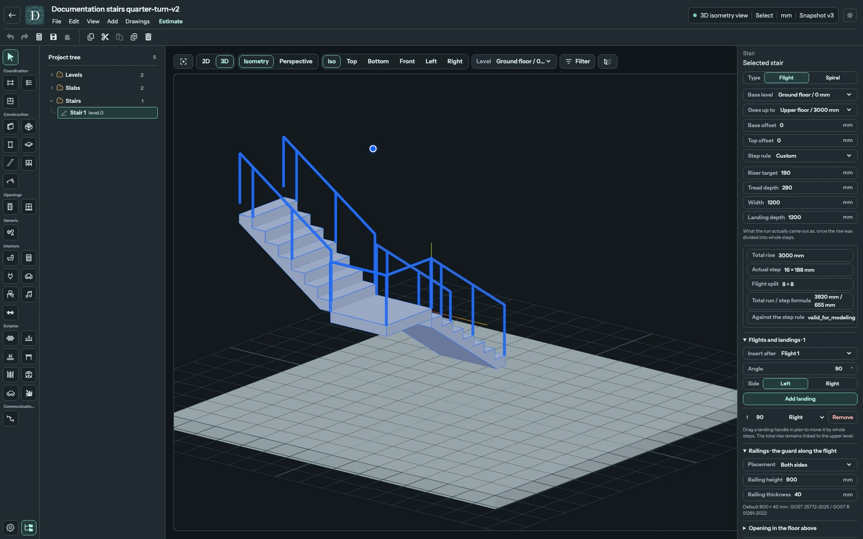Image resolution: width=863 pixels, height=539 pixels.
Task: Pick the column tool under Construction
Action: tap(10, 145)
